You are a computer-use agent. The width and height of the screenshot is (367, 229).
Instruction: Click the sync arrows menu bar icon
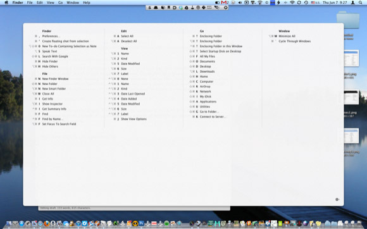click(x=299, y=3)
